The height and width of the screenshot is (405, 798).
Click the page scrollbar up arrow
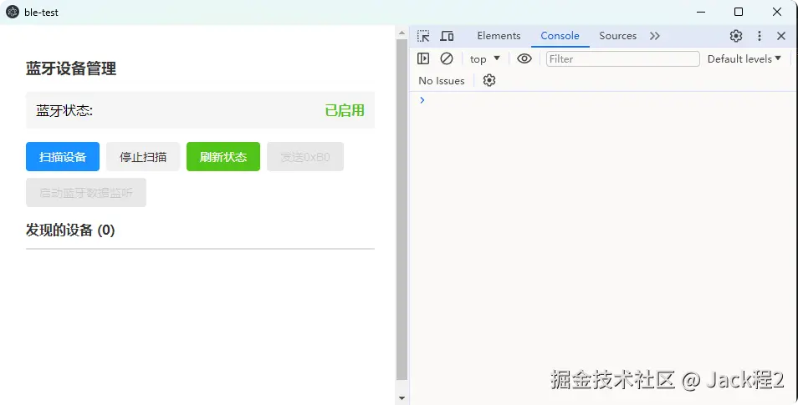click(402, 33)
